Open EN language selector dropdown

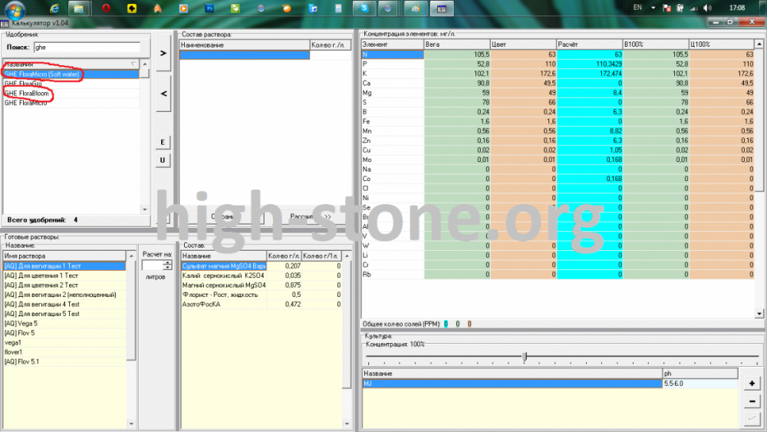click(653, 8)
